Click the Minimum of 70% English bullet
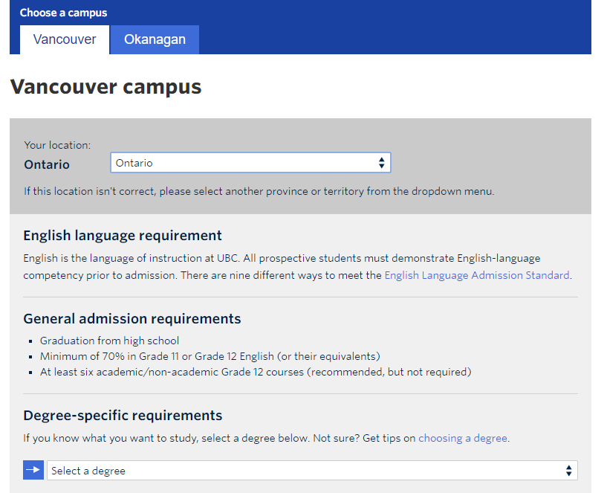Image resolution: width=607 pixels, height=493 pixels. [210, 356]
